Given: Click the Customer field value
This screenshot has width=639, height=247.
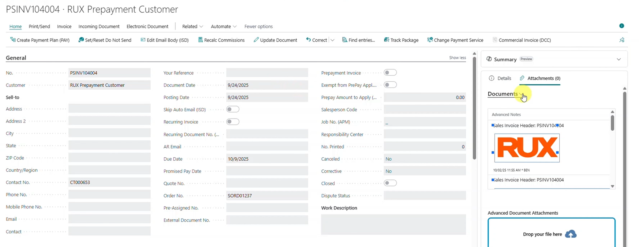Looking at the screenshot, I should pyautogui.click(x=110, y=85).
